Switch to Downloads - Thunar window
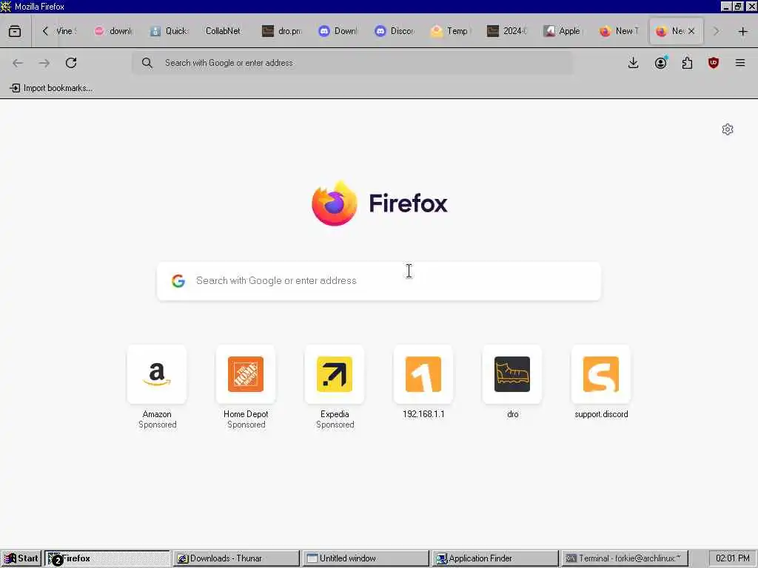The height and width of the screenshot is (568, 758). (x=236, y=558)
